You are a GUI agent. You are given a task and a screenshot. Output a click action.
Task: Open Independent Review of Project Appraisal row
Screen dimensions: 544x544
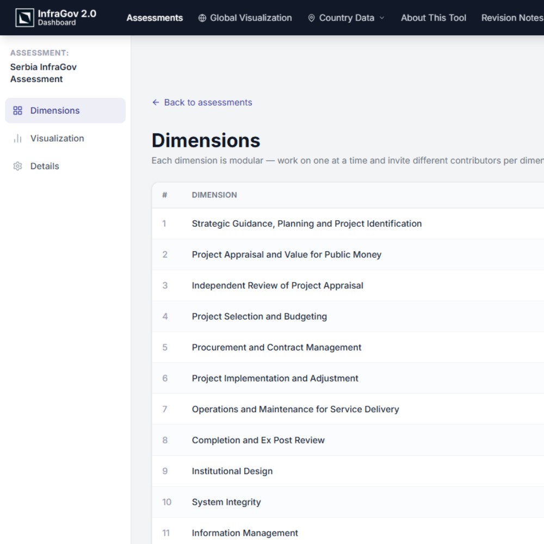348,285
